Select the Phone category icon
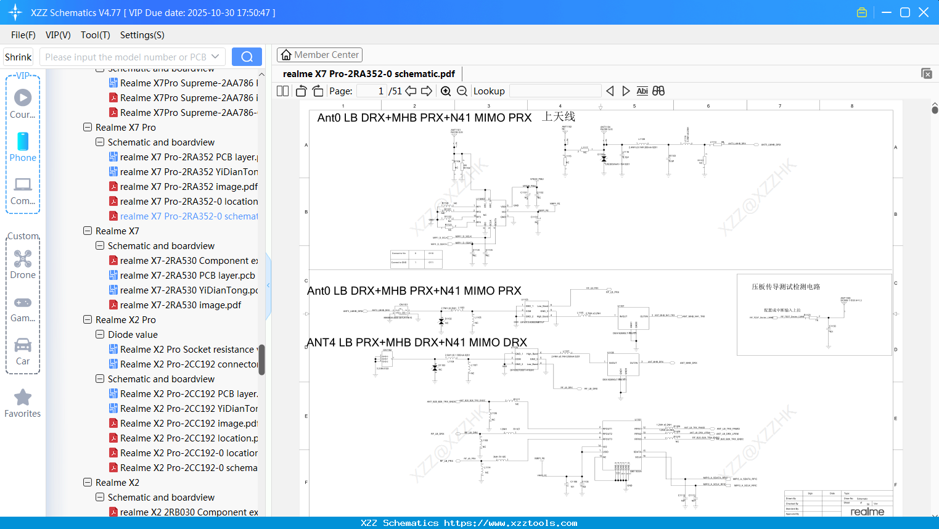 [x=23, y=147]
